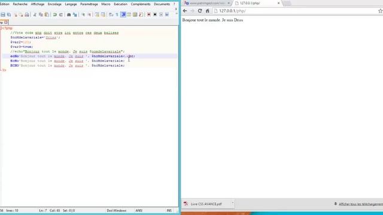The image size is (383, 215).
Task: Toggle the highlighted Indent Guide icon
Action: 123,14
